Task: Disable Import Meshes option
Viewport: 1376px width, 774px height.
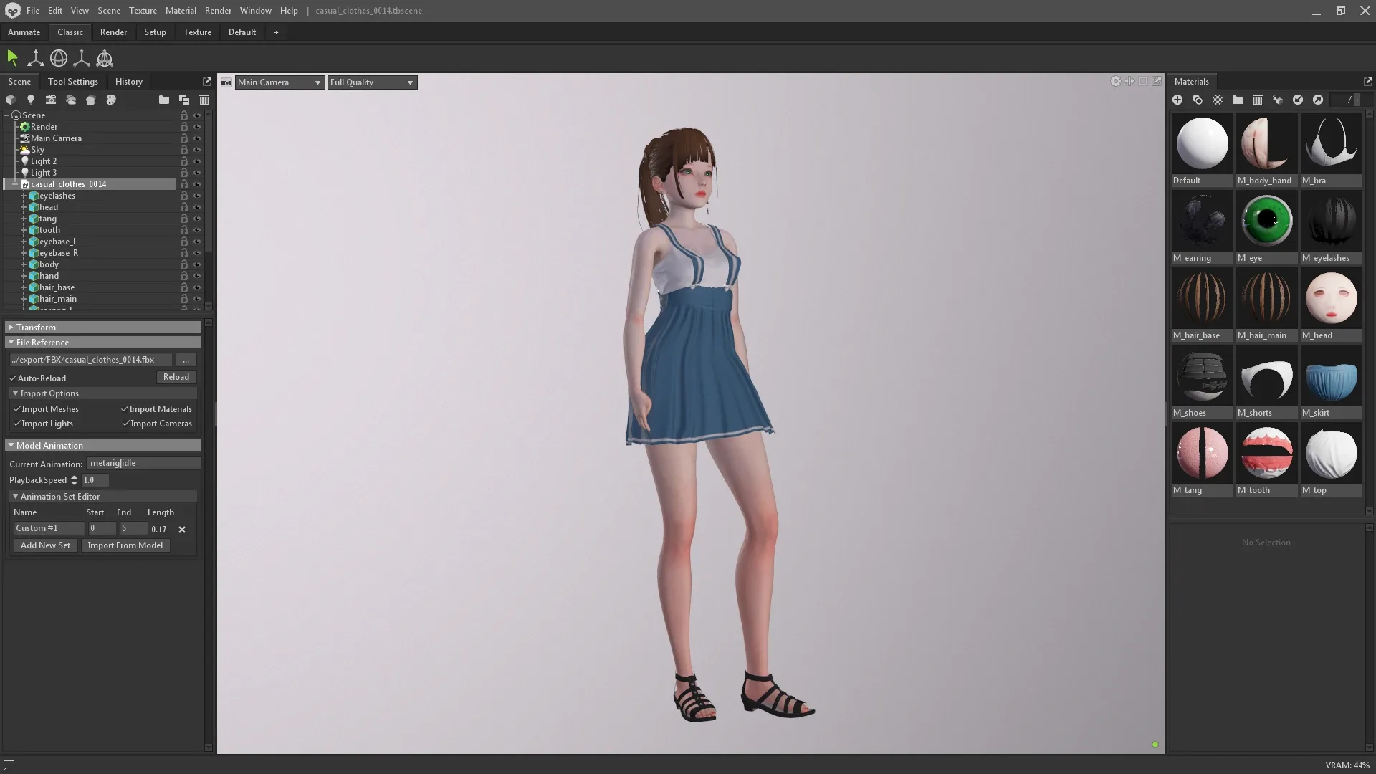Action: (x=17, y=408)
